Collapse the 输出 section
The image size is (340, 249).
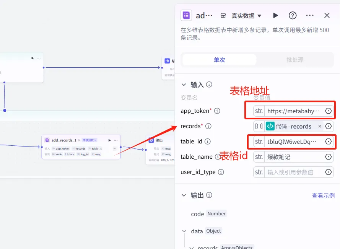tap(184, 195)
